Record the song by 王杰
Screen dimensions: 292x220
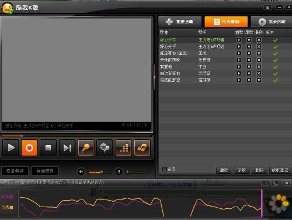coord(249,53)
